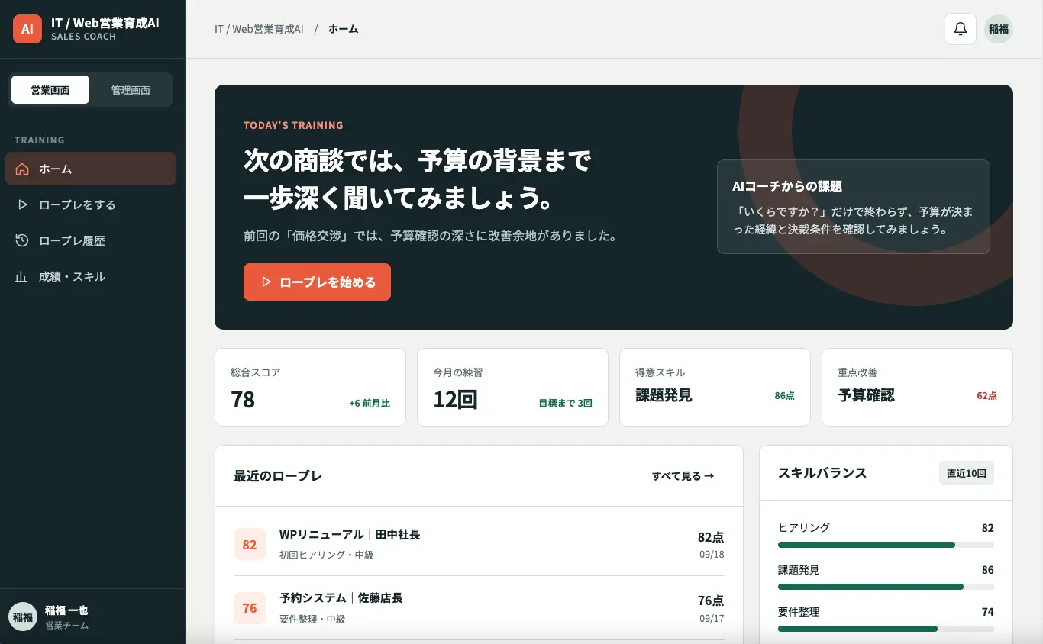
Task: Select 予約システム｜佐藤店長 row
Action: click(x=479, y=607)
